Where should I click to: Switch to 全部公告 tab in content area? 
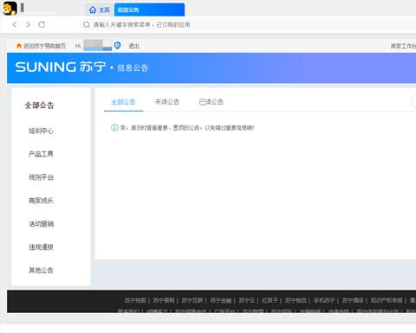tap(123, 102)
